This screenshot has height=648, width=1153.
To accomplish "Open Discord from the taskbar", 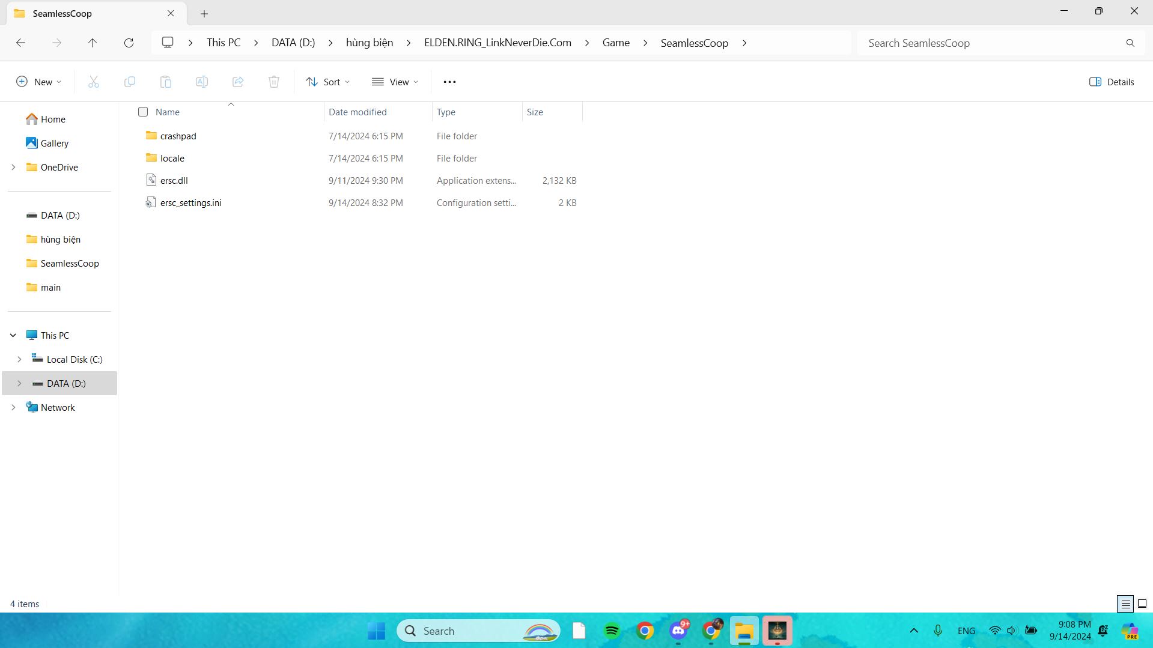I will 679,631.
